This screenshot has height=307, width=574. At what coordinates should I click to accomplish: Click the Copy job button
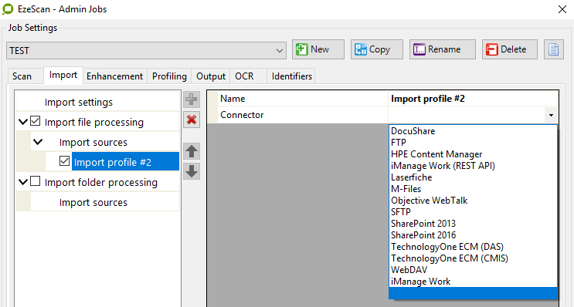pos(377,49)
